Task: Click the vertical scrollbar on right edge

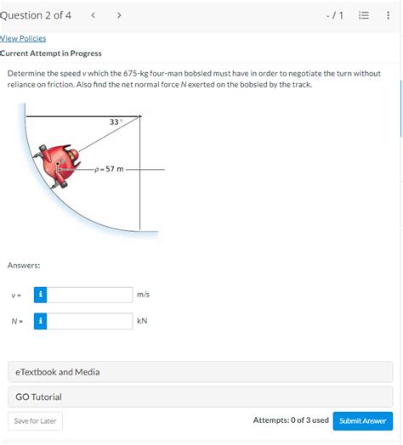Action: (x=401, y=109)
